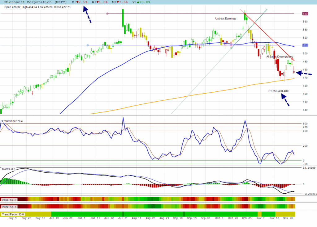Screen dimensions: 317x227
Task: Click the red down triangle beside W: 1.6%
Action: tap(98, 2)
